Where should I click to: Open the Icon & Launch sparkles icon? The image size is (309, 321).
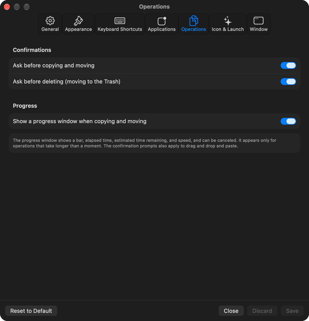(x=228, y=21)
